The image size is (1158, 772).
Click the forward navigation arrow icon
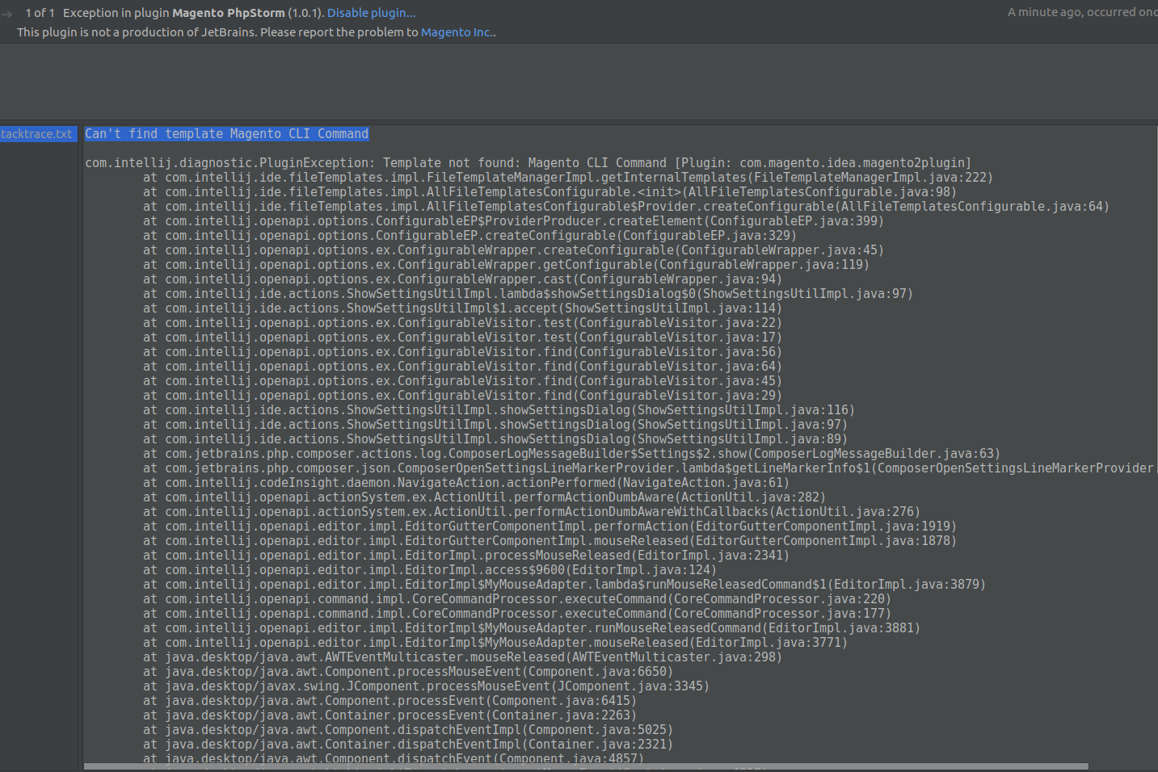7,13
